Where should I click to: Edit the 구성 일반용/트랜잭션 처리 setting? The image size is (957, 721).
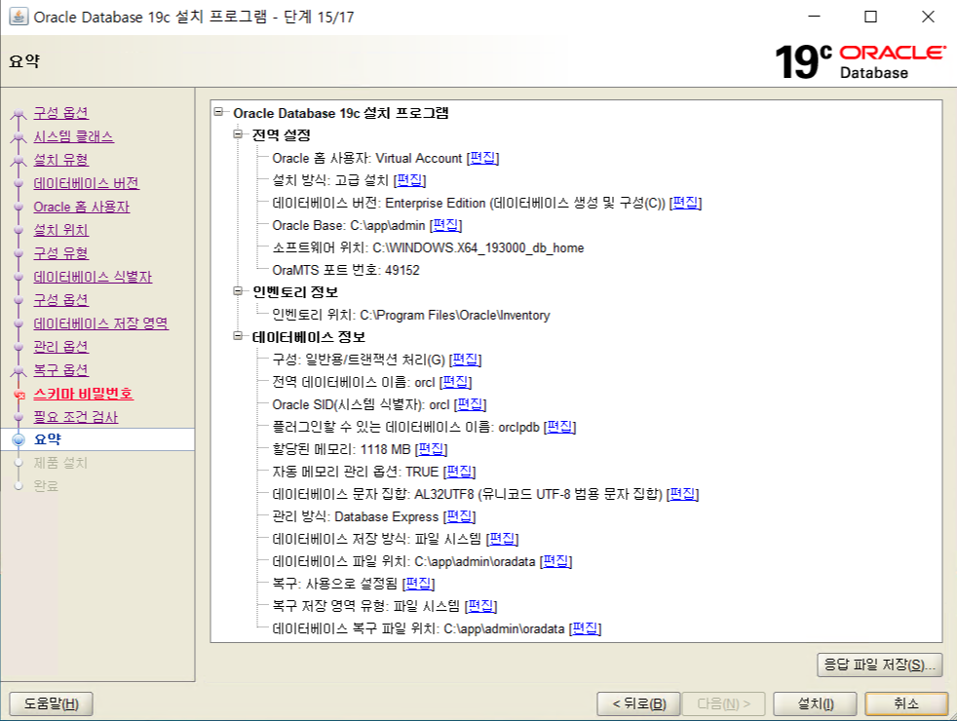[465, 360]
